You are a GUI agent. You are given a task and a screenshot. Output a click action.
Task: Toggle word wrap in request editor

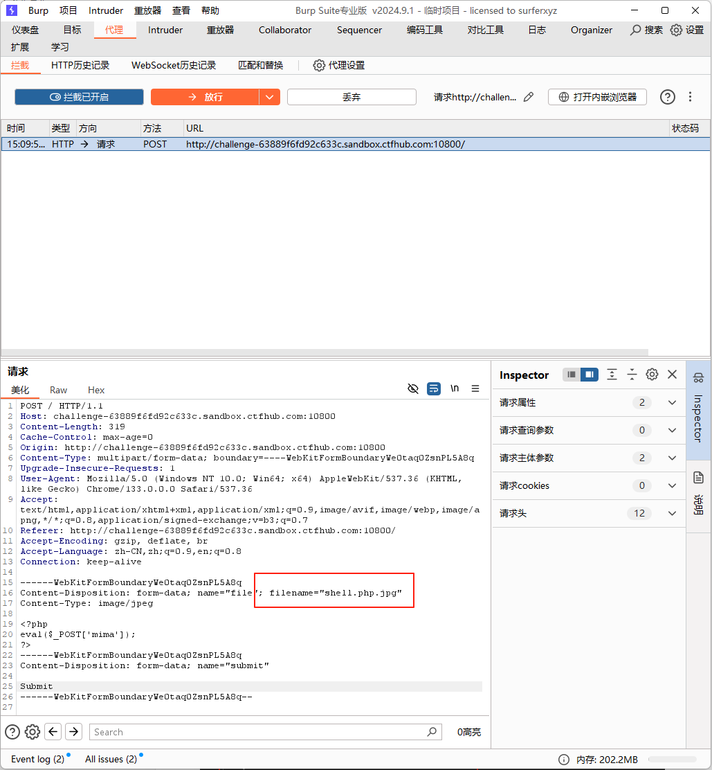[x=434, y=389]
